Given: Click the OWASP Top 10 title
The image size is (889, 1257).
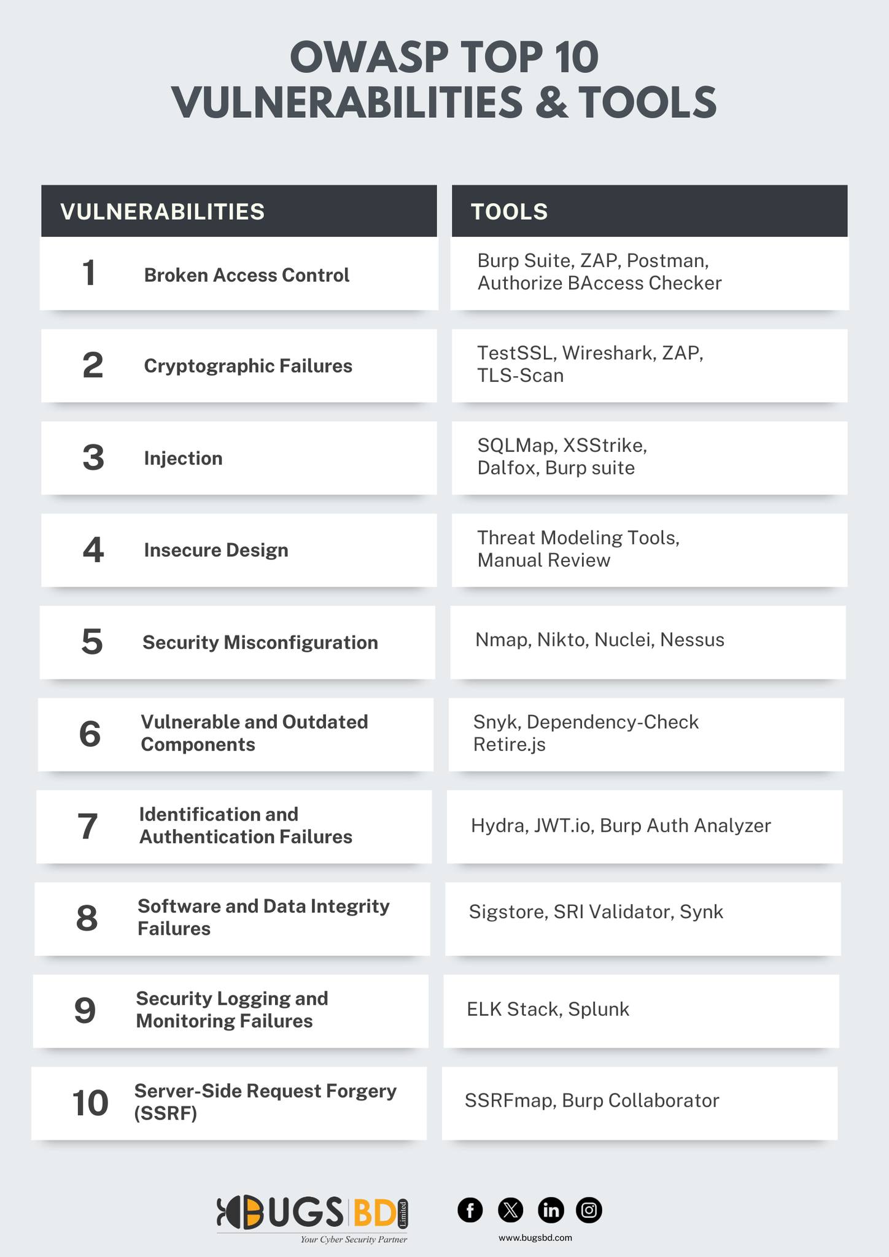Looking at the screenshot, I should click(x=444, y=79).
